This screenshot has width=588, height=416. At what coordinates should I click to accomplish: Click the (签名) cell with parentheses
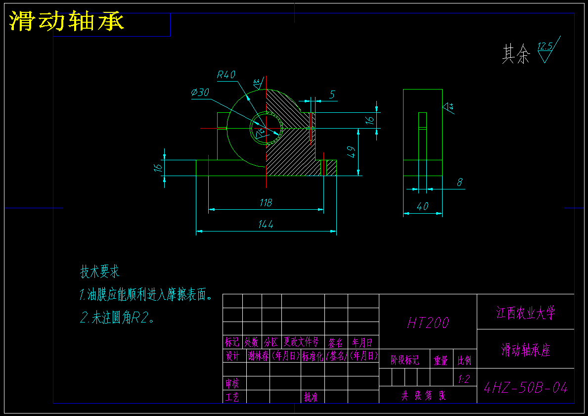[x=336, y=356]
